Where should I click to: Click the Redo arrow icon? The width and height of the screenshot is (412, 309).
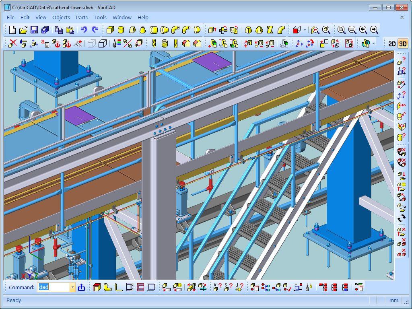tap(95, 30)
